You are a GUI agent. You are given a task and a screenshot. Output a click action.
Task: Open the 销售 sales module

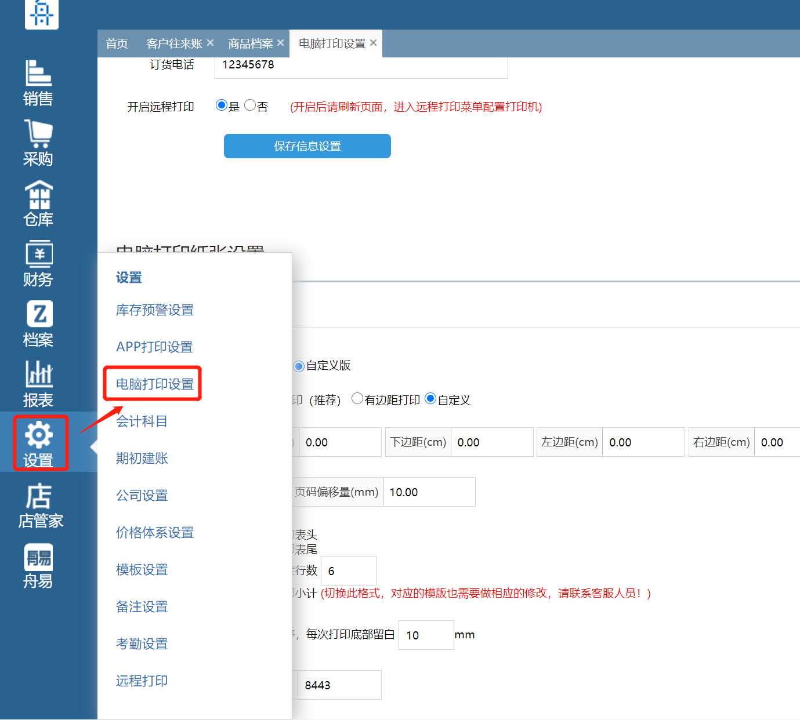(x=38, y=83)
